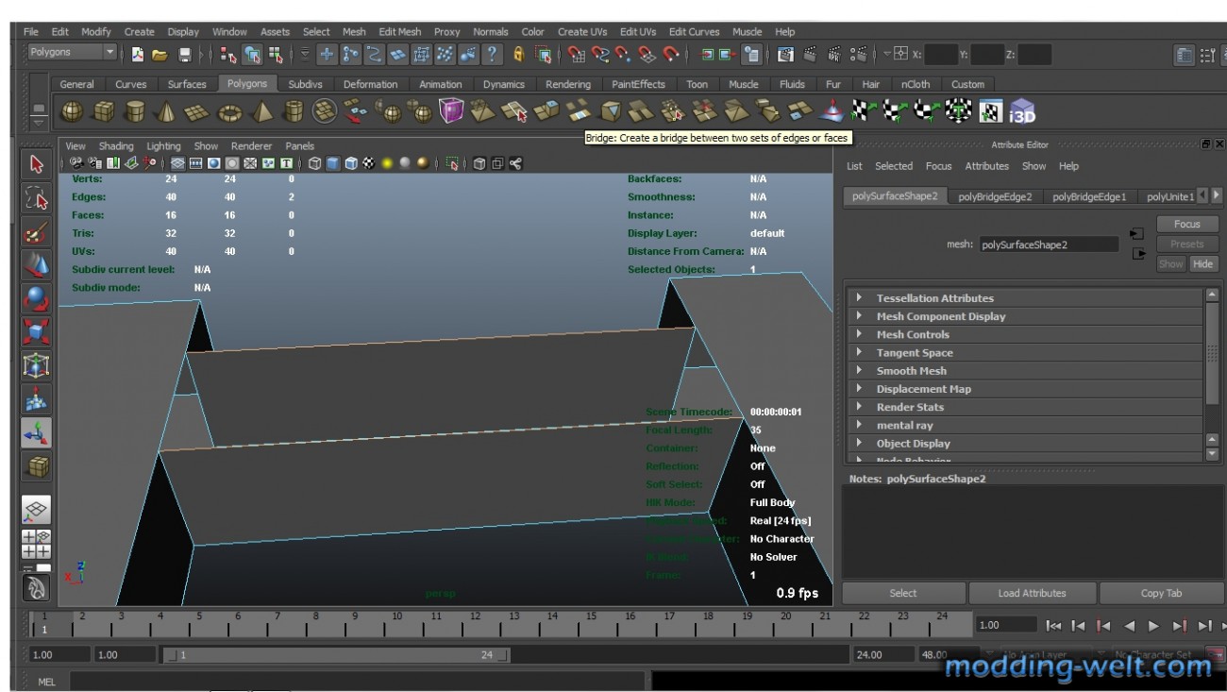Screen dimensions: 1227x692
Task: Click the Select button at panel bottom
Action: [x=903, y=593]
